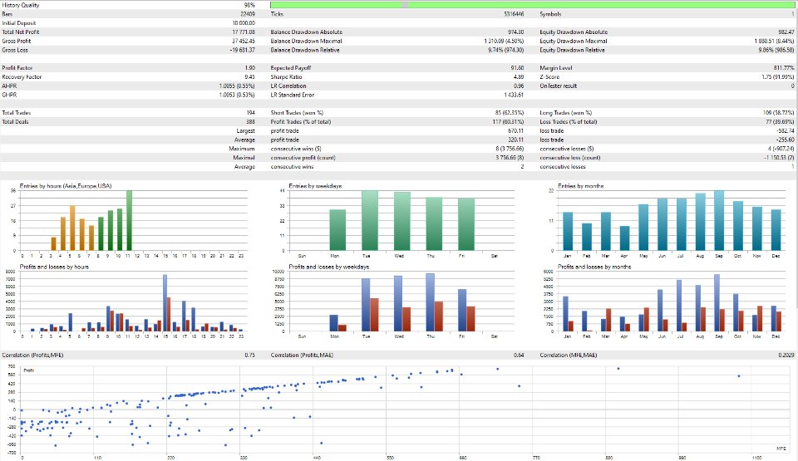Screen dimensions: 798x461
Task: Select the 'Ticks' label
Action: tap(277, 14)
